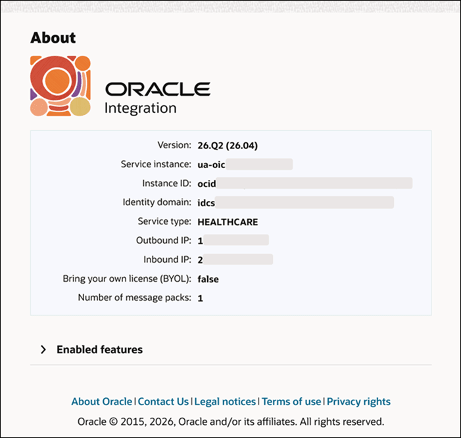Click the About page heading
The height and width of the screenshot is (438, 461).
pyautogui.click(x=53, y=37)
